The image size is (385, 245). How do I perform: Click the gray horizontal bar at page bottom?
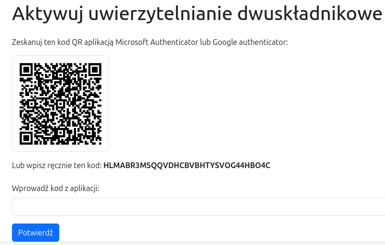point(192,243)
